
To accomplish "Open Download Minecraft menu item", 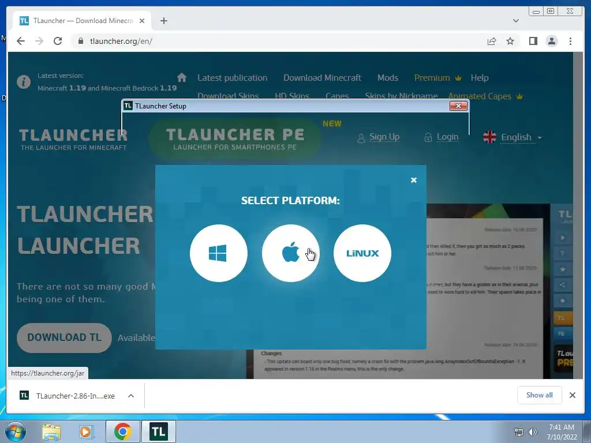I will [322, 78].
